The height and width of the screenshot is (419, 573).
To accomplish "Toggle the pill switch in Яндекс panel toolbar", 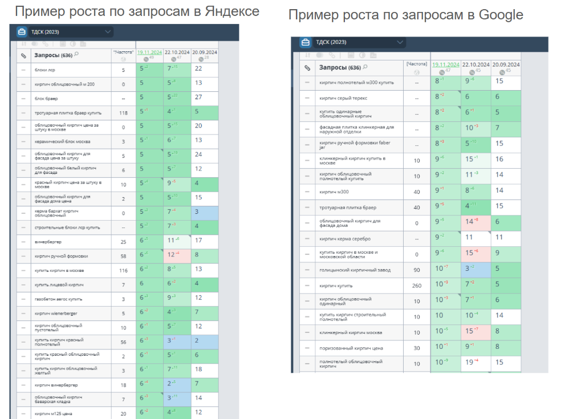I will pos(35,44).
